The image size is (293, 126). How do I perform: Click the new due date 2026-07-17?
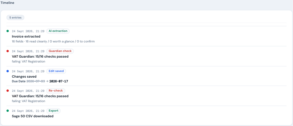(x=58, y=81)
